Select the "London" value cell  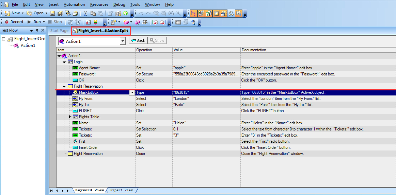(181, 99)
